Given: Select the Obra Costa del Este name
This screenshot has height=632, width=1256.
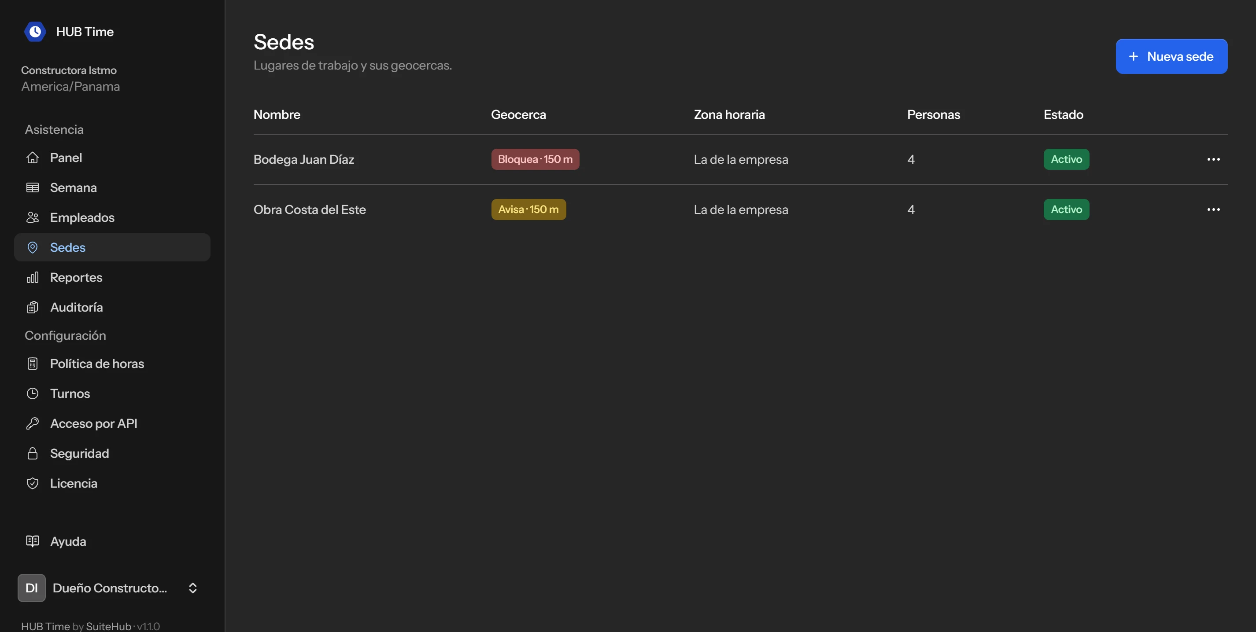Looking at the screenshot, I should 310,209.
